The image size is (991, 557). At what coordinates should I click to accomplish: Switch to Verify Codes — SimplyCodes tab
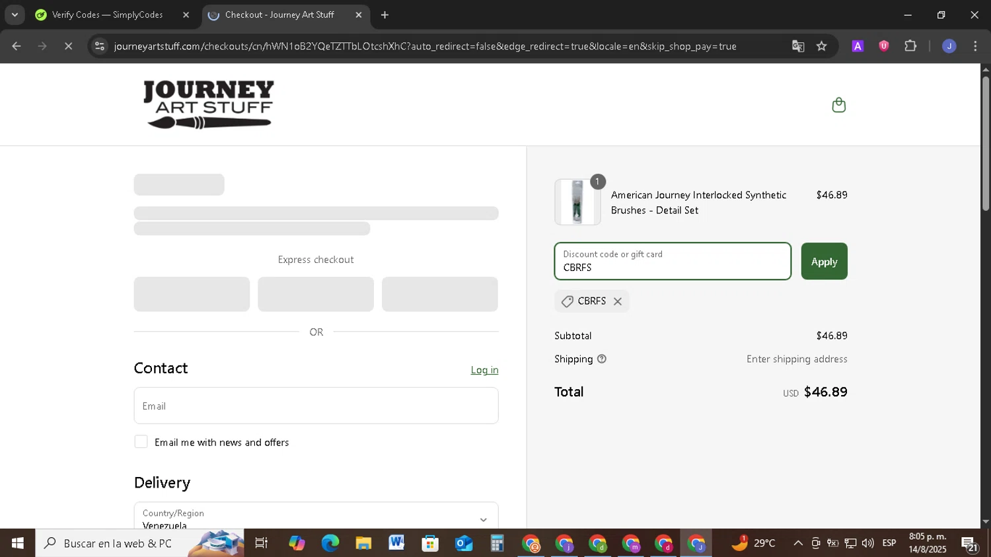click(x=107, y=15)
